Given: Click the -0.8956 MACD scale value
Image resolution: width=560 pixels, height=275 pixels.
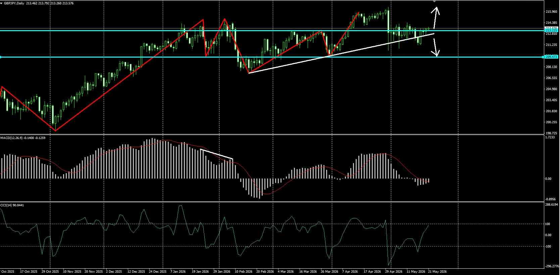Looking at the screenshot, I should click(x=551, y=199).
